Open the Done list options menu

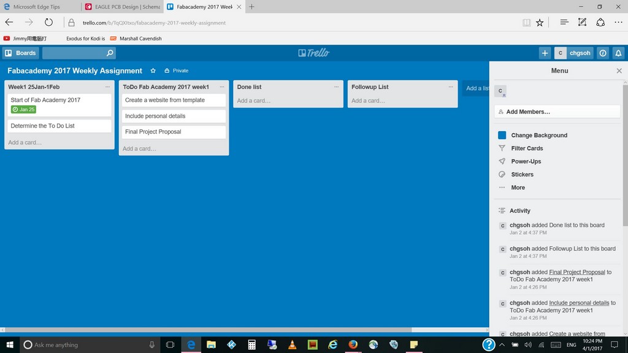click(337, 87)
